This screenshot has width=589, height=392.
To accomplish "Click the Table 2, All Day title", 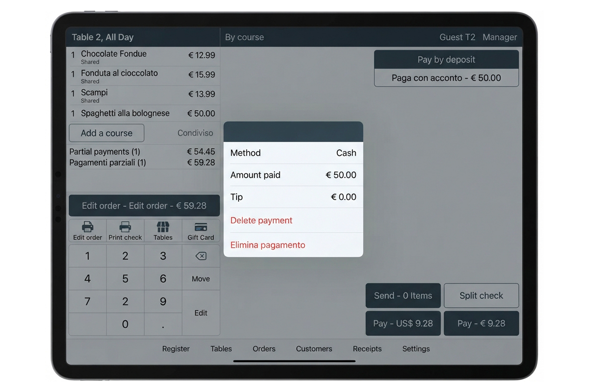I will click(x=103, y=37).
